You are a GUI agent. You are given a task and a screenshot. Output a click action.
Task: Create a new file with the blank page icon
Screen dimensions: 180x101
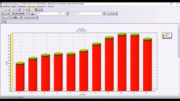click(3, 10)
